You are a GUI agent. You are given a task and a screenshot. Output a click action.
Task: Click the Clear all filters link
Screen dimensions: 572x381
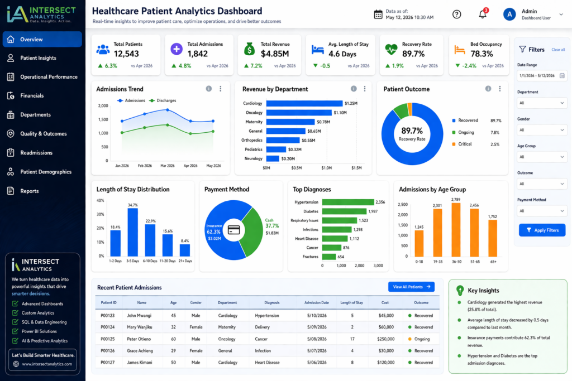point(558,50)
